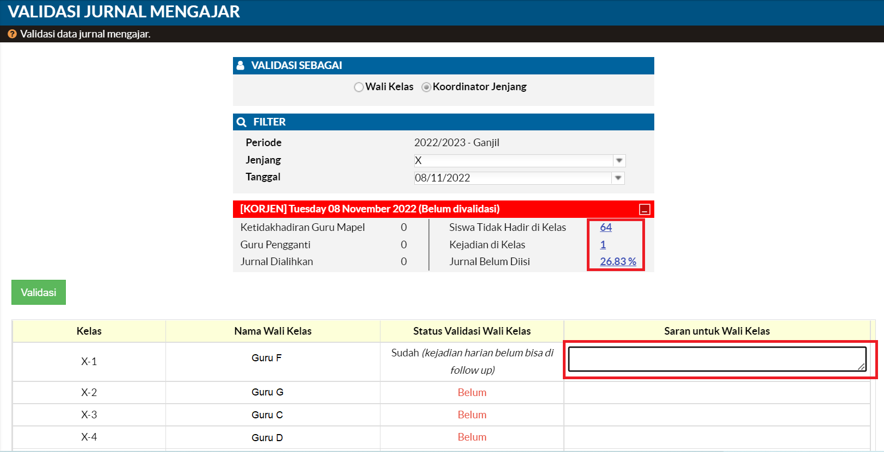Click the user icon beside Validasi Sebagai

pos(241,65)
